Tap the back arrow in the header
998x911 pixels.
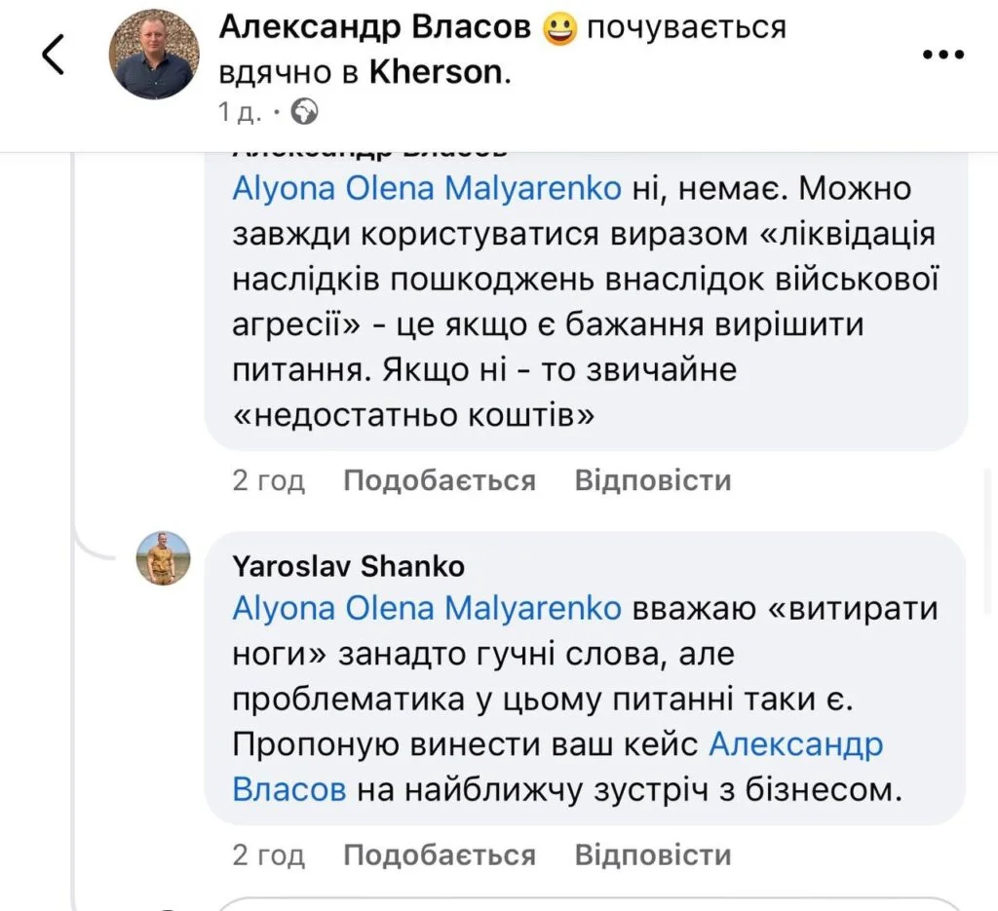point(55,56)
